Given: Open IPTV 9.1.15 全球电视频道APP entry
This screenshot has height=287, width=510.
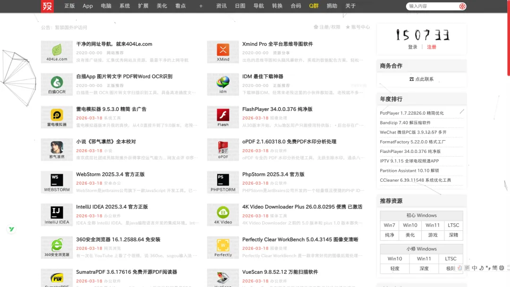Looking at the screenshot, I should 409,161.
